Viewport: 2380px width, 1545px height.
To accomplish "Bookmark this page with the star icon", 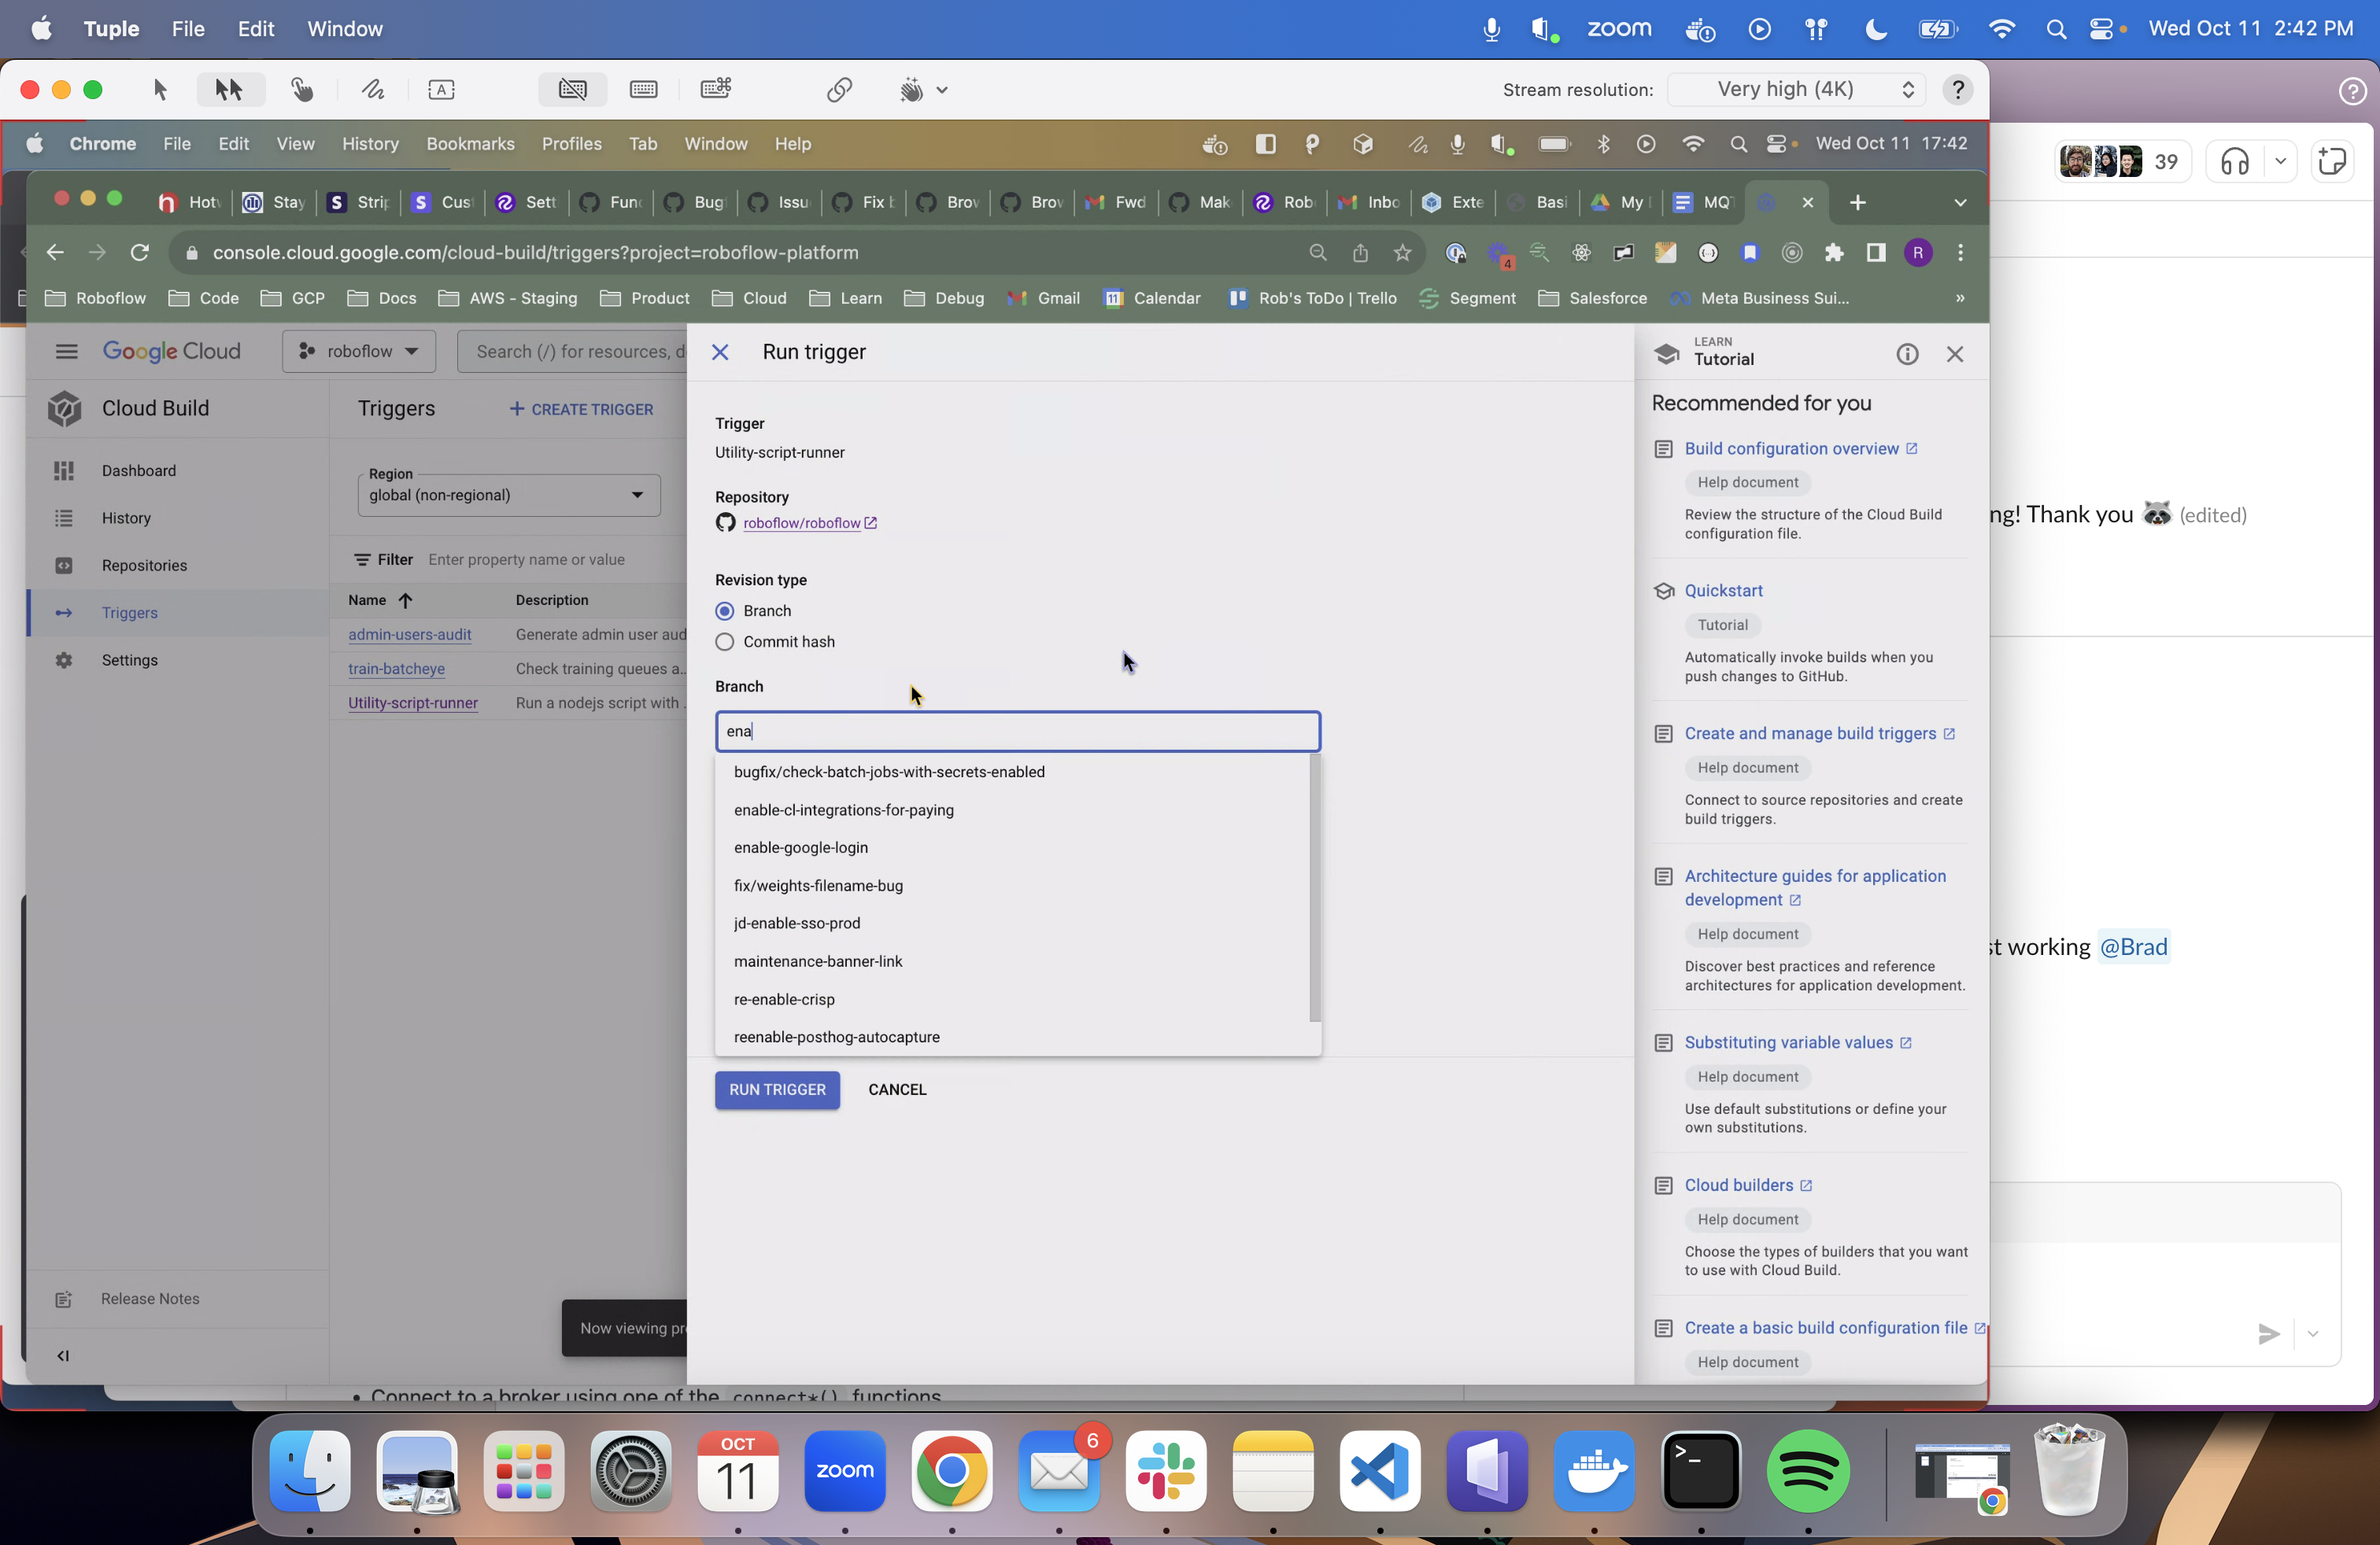I will pos(1402,253).
